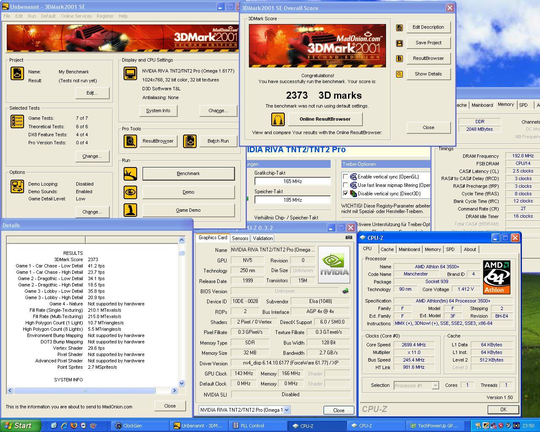Open the Windows Start menu

click(x=21, y=426)
